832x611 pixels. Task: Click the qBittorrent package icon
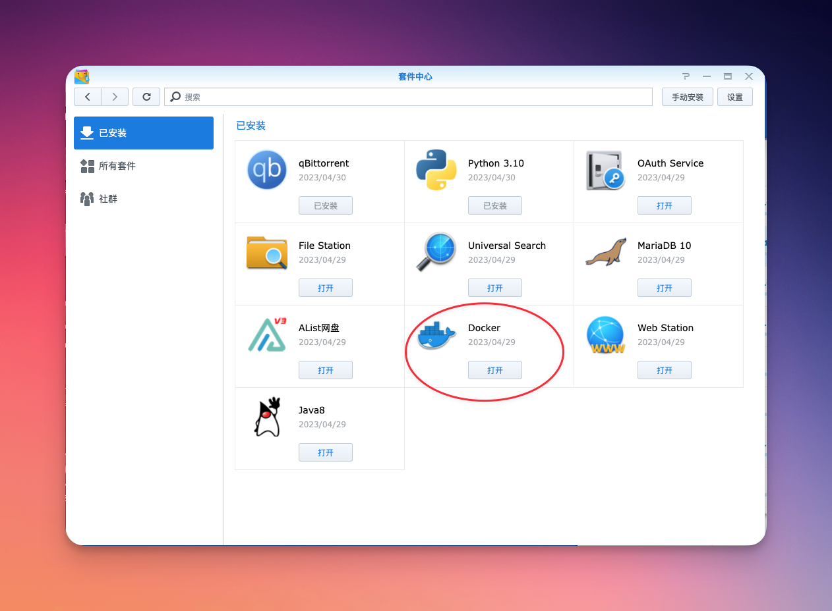[267, 170]
